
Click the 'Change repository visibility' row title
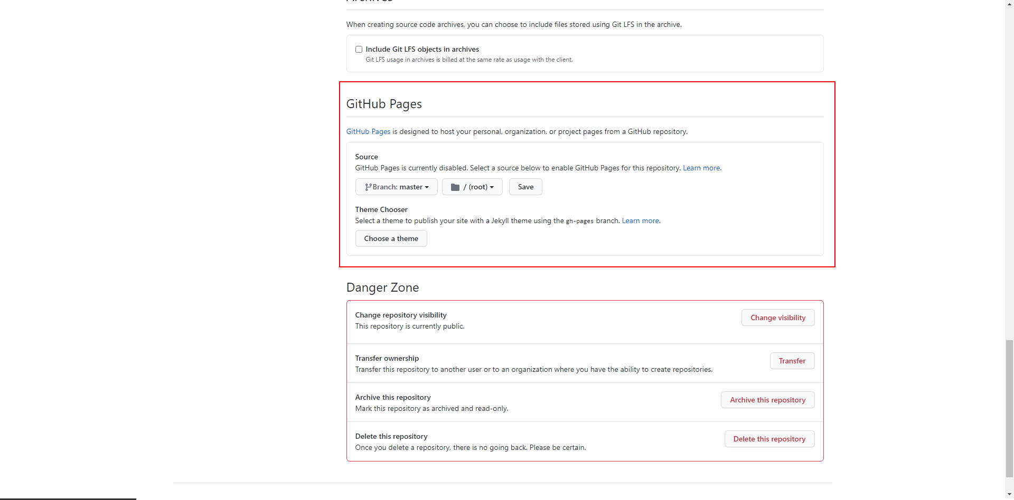[x=401, y=315]
